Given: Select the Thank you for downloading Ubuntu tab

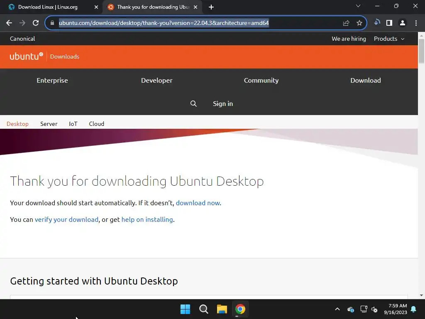Looking at the screenshot, I should 151,7.
